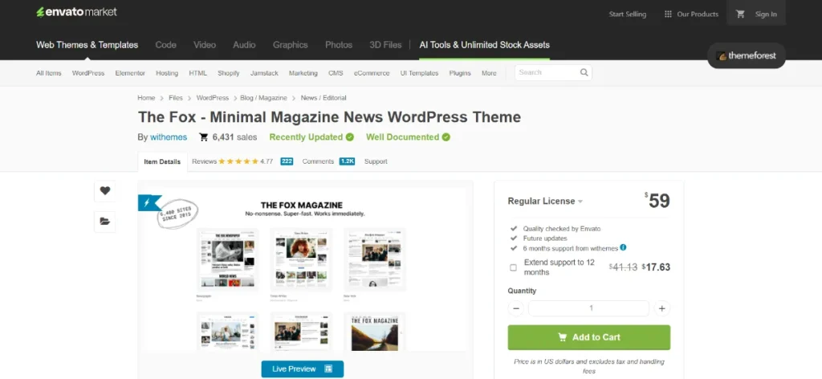Go to UI Templates category
This screenshot has width=822, height=379.
(419, 73)
